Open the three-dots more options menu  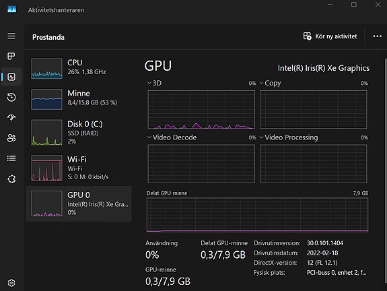point(377,36)
